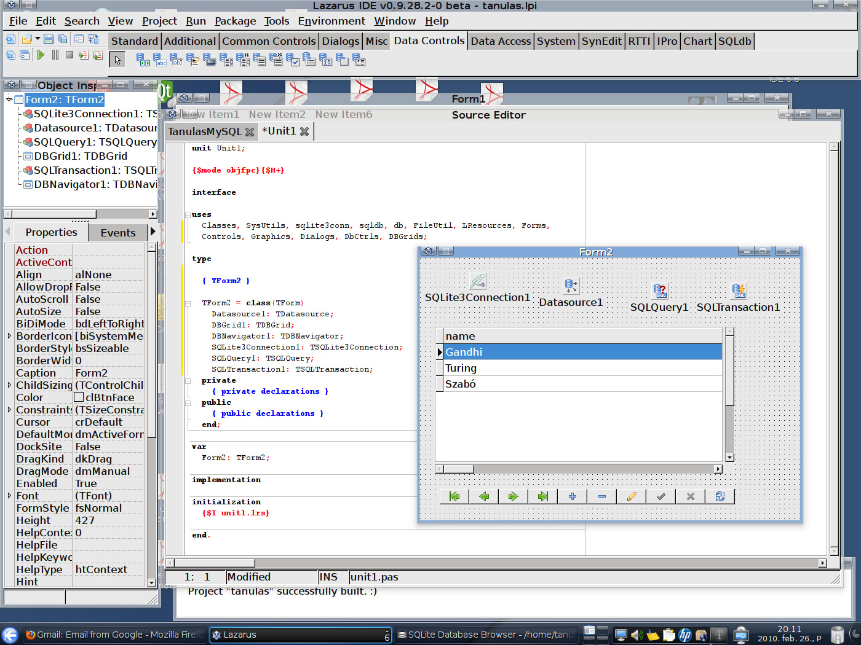861x645 pixels.
Task: Fold the private section marker
Action: 188,381
